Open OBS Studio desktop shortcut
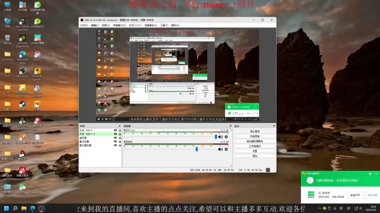 pos(22,73)
